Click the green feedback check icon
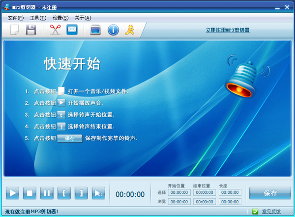The image size is (295, 217). (255, 212)
